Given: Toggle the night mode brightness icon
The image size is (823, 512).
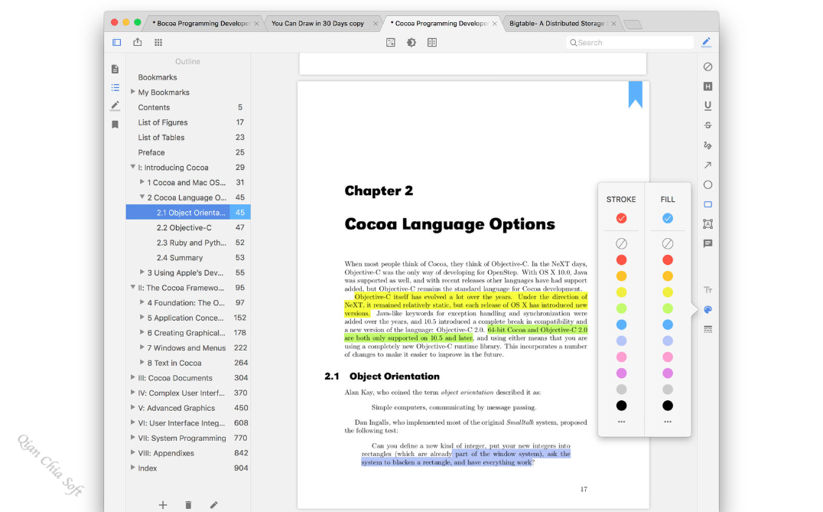Looking at the screenshot, I should tap(411, 43).
